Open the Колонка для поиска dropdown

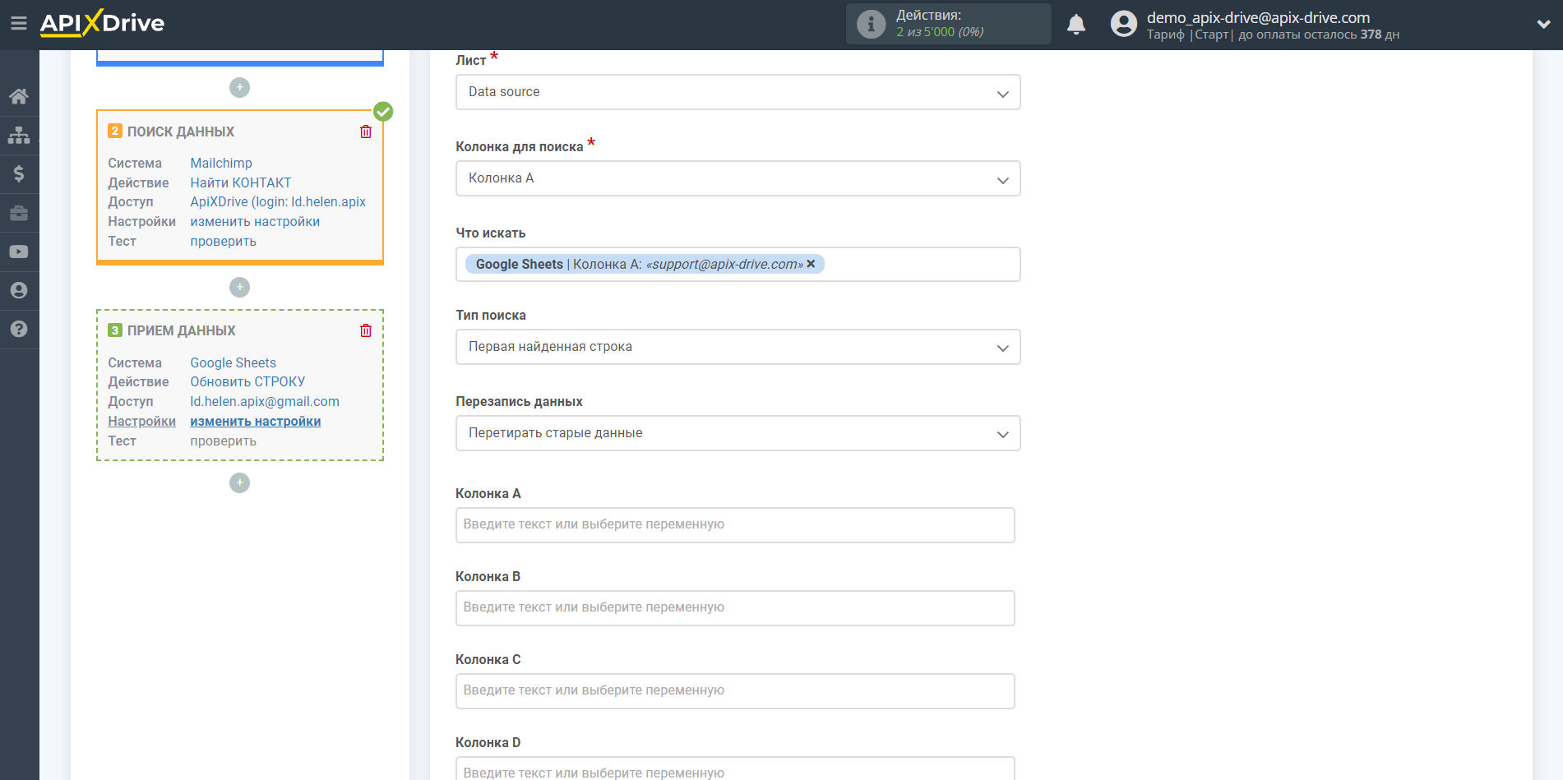(x=738, y=178)
